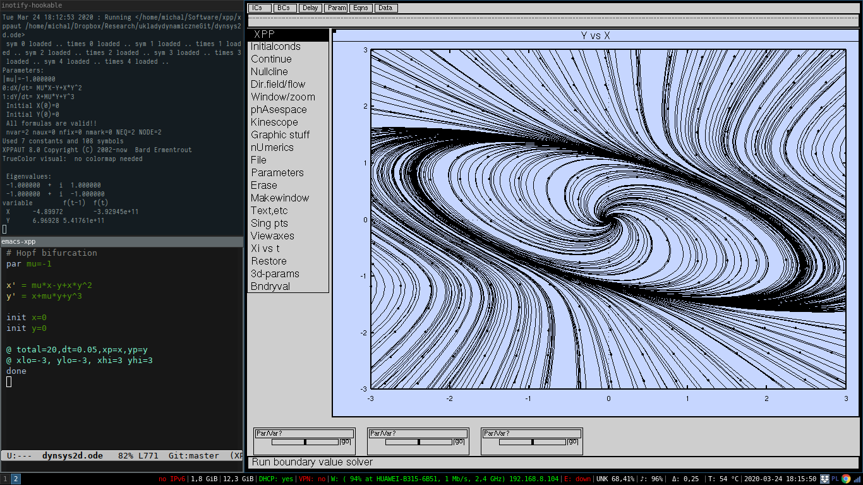Image resolution: width=863 pixels, height=485 pixels.
Task: Choose Sing pts menu item
Action: click(x=288, y=224)
